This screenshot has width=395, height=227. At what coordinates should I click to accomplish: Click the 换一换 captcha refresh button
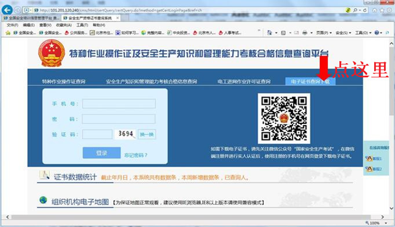click(146, 134)
